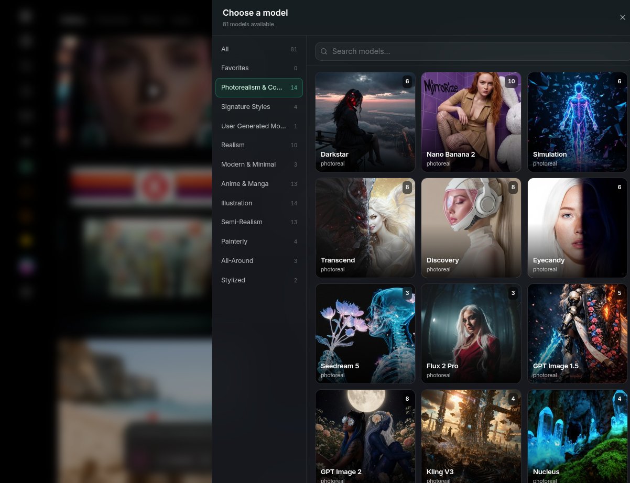Click the count badge on Flux 2 Pro
630x483 pixels.
click(x=513, y=293)
